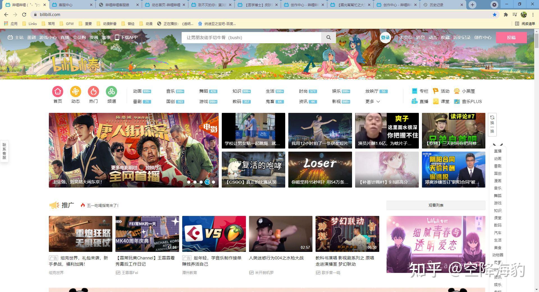Open 番剧 in top navigation
This screenshot has width=539, height=292.
point(31,37)
